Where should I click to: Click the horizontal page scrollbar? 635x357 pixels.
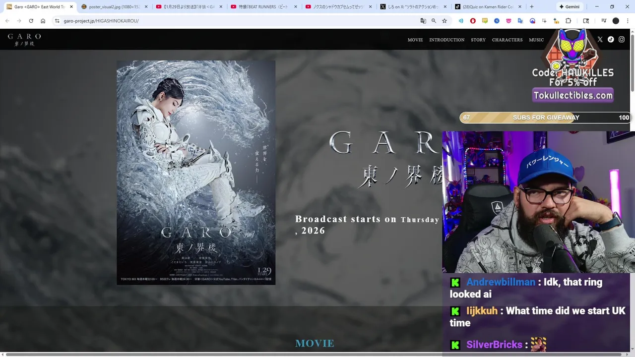313,354
